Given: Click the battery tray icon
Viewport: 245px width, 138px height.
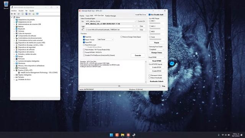Looking at the screenshot, I should tap(229, 135).
